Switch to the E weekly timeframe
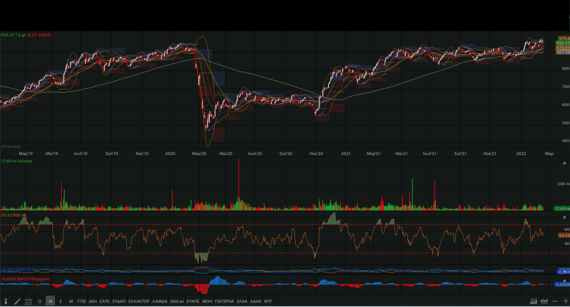The image size is (570, 307). [x=61, y=301]
